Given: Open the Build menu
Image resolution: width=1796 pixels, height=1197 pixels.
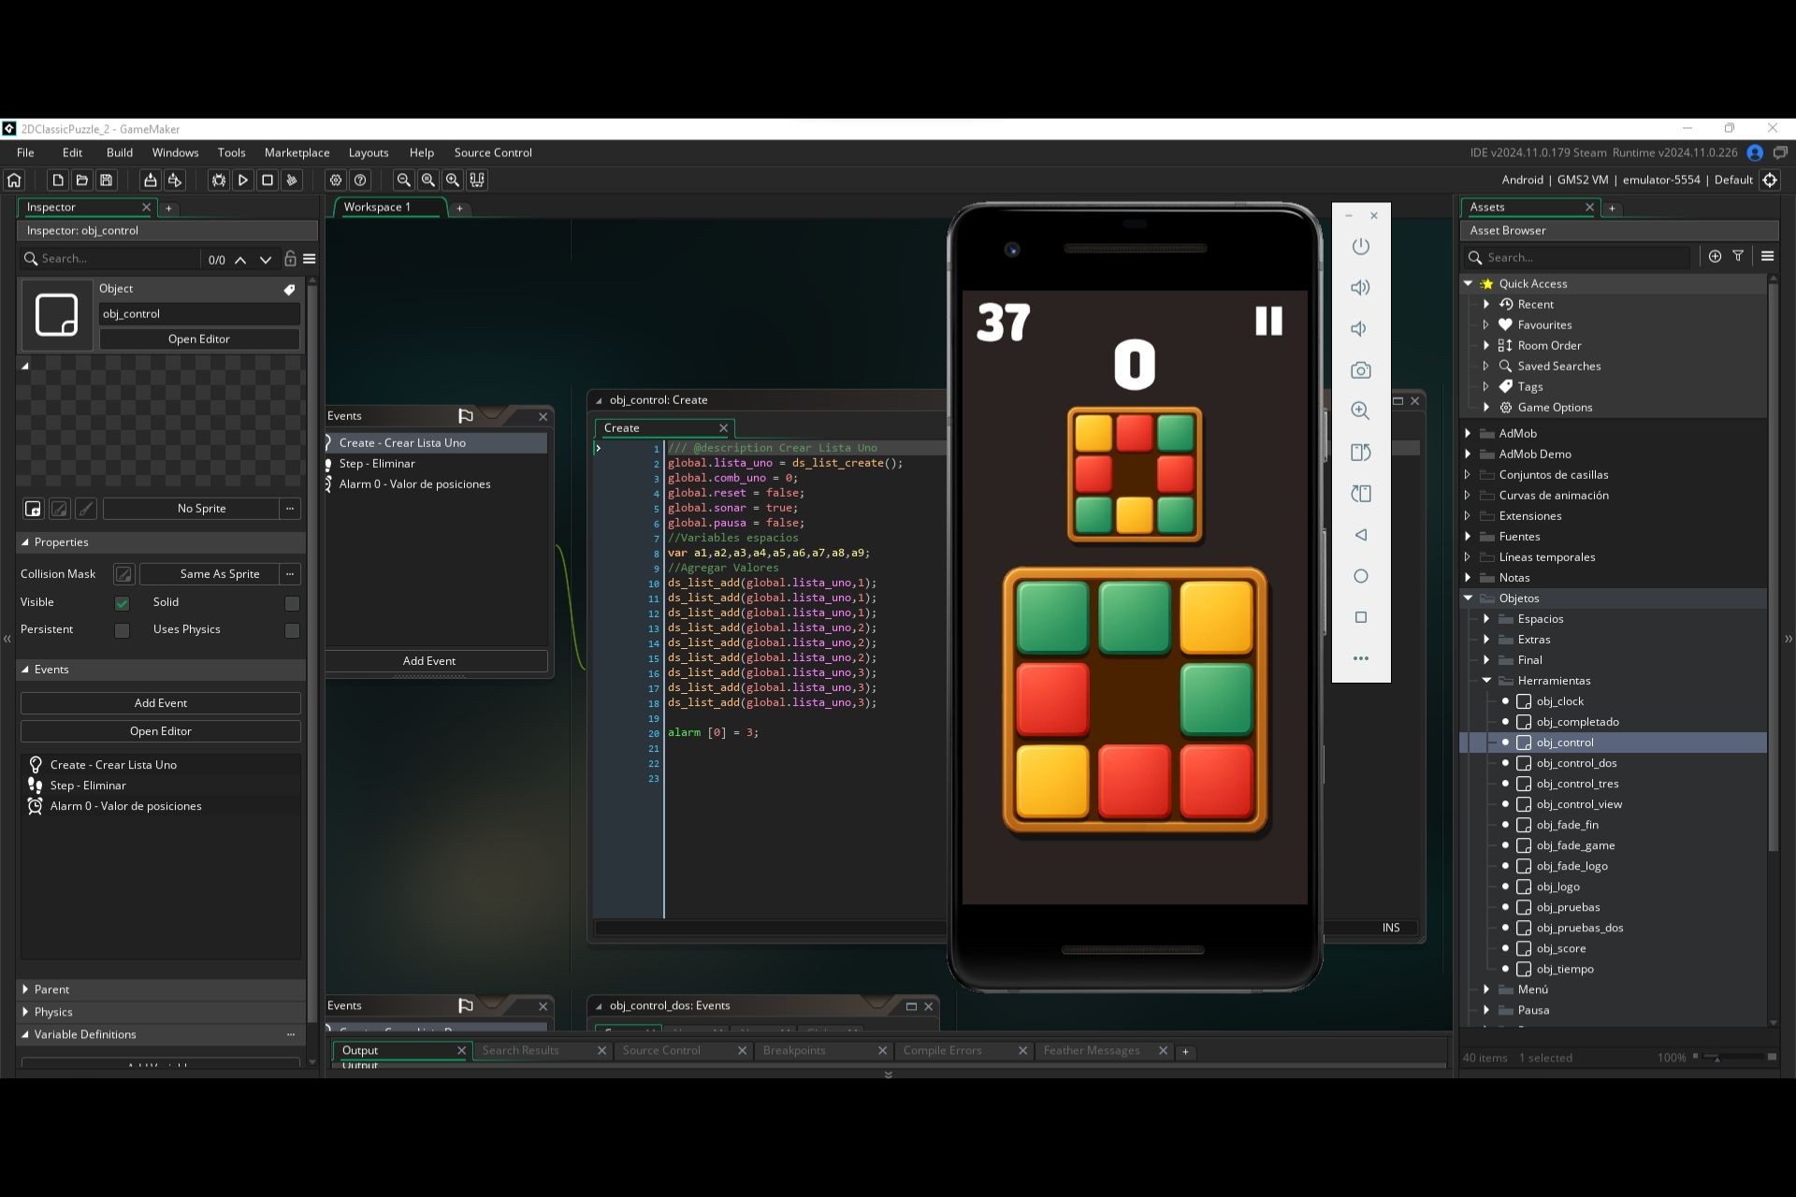Looking at the screenshot, I should 120,152.
